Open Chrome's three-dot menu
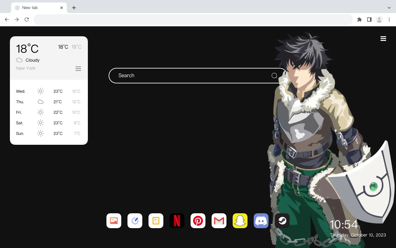The height and width of the screenshot is (248, 396). coord(389,20)
